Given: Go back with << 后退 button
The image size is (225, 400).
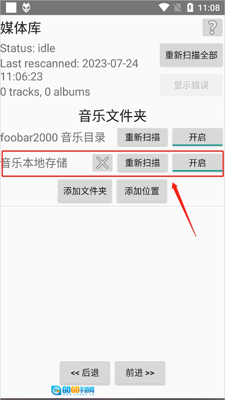Looking at the screenshot, I should (x=85, y=373).
